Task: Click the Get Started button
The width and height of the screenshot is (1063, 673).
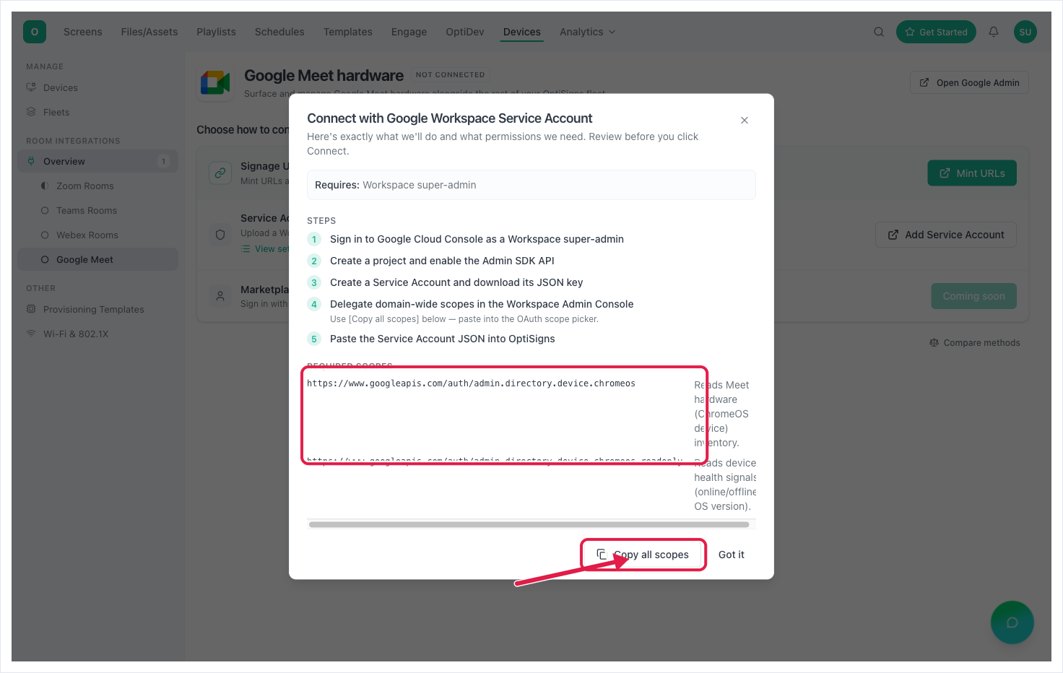Action: click(x=936, y=32)
